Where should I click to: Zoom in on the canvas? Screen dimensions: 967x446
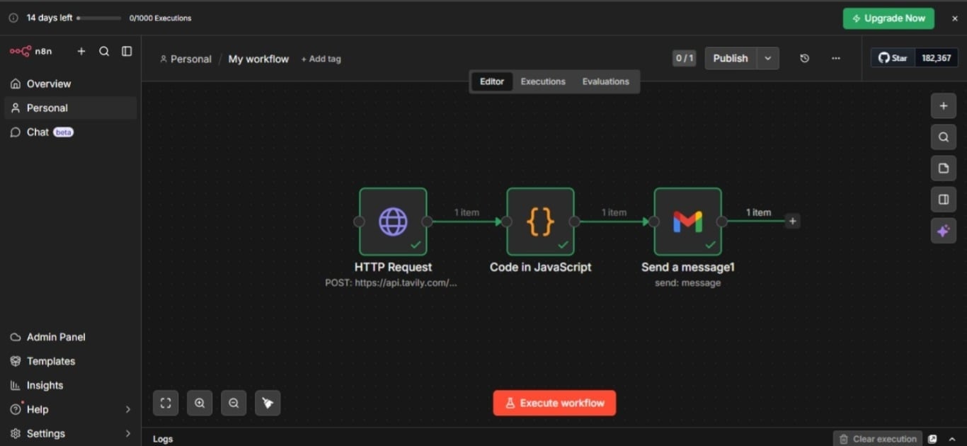(200, 403)
